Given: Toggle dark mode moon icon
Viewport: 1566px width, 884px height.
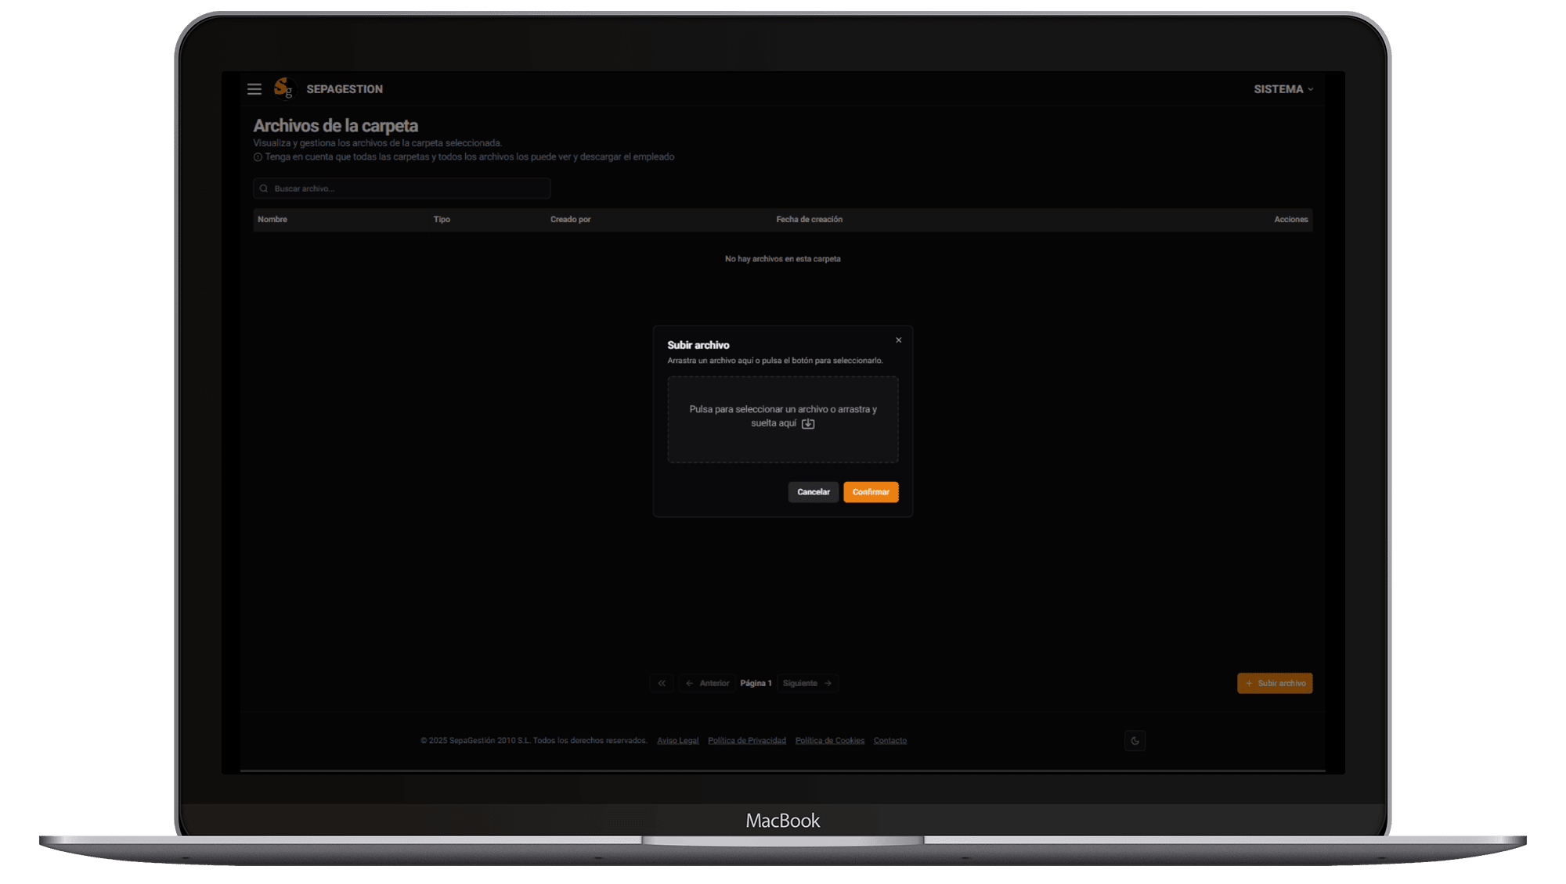Looking at the screenshot, I should (1135, 741).
